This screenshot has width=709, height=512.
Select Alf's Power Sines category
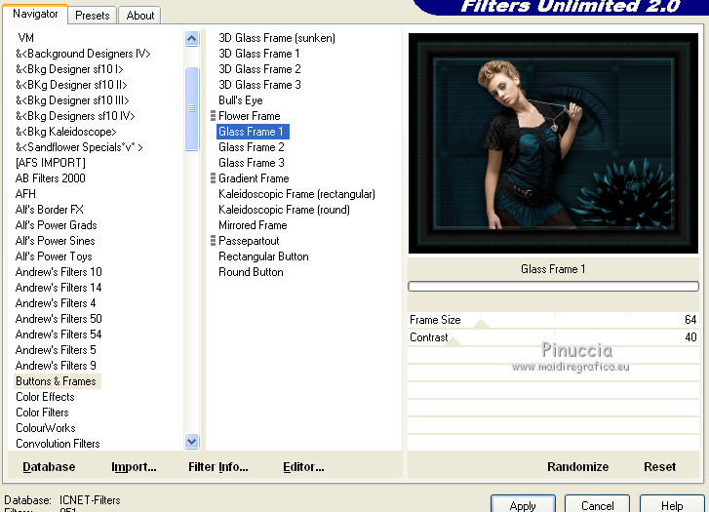click(x=56, y=241)
